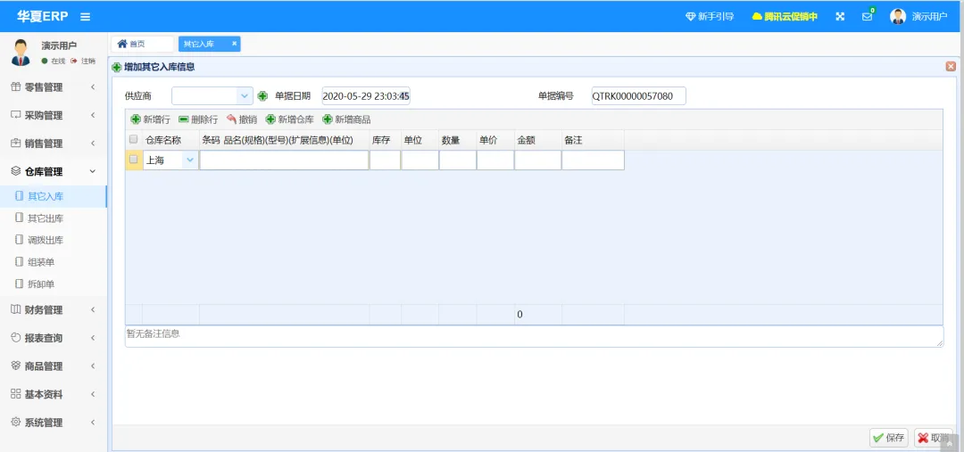Open 调拨出库 in the sidebar
964x452 pixels.
click(x=54, y=240)
